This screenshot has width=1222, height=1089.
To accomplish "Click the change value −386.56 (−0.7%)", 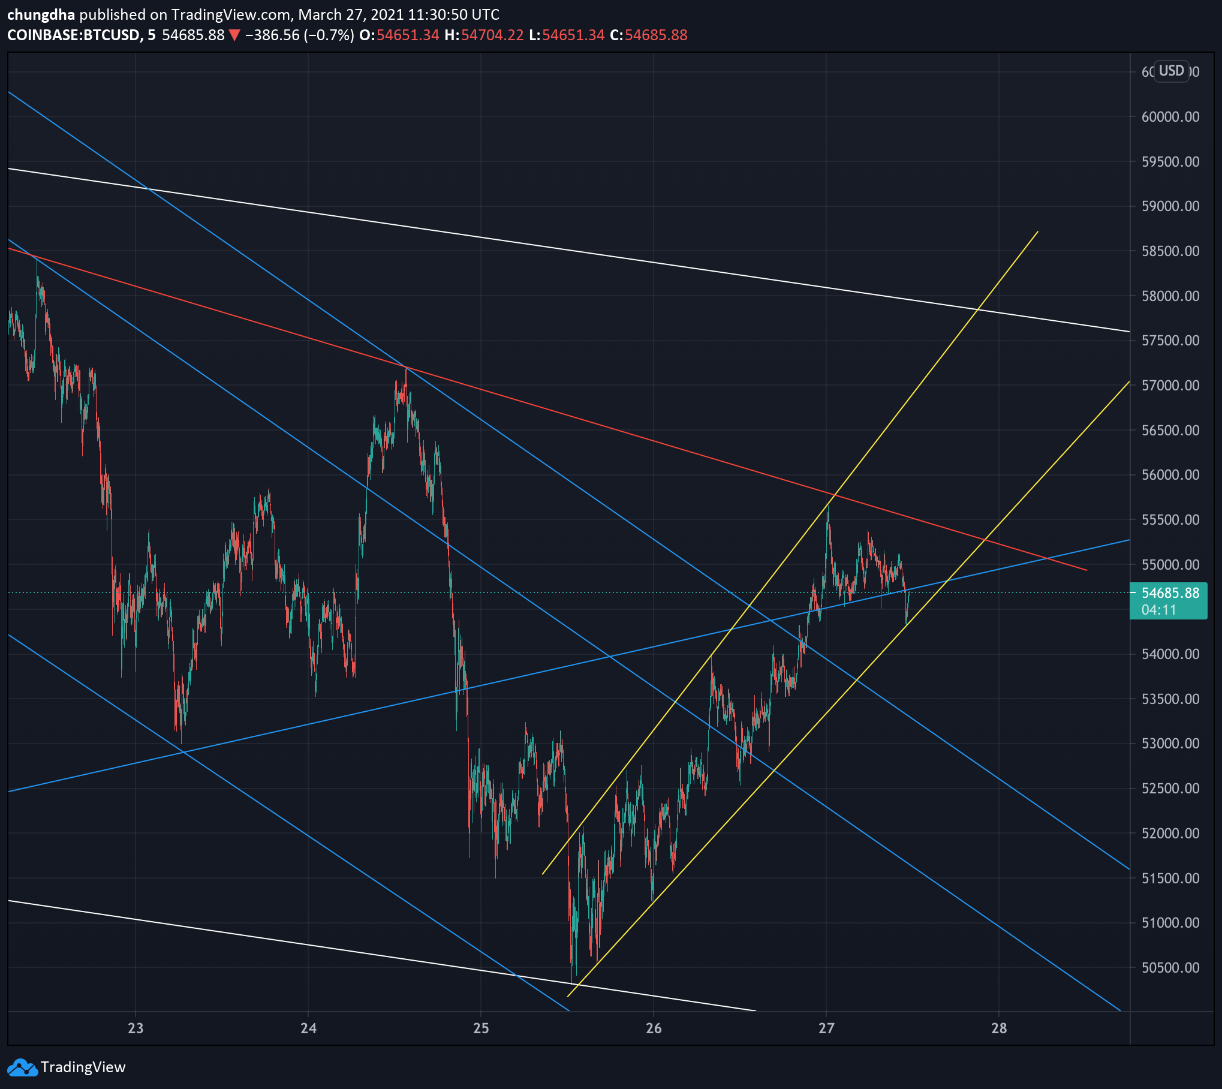I will [x=299, y=35].
